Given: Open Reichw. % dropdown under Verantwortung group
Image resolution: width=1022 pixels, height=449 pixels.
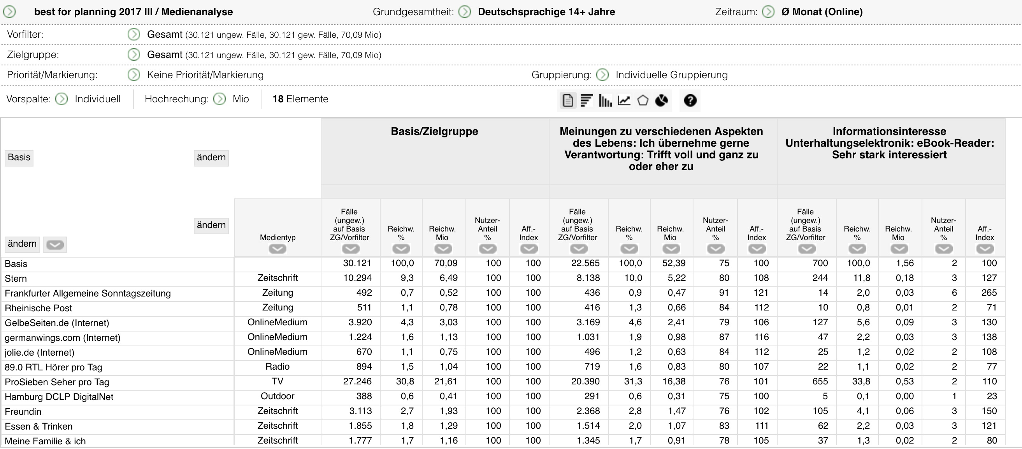Looking at the screenshot, I should pyautogui.click(x=629, y=249).
